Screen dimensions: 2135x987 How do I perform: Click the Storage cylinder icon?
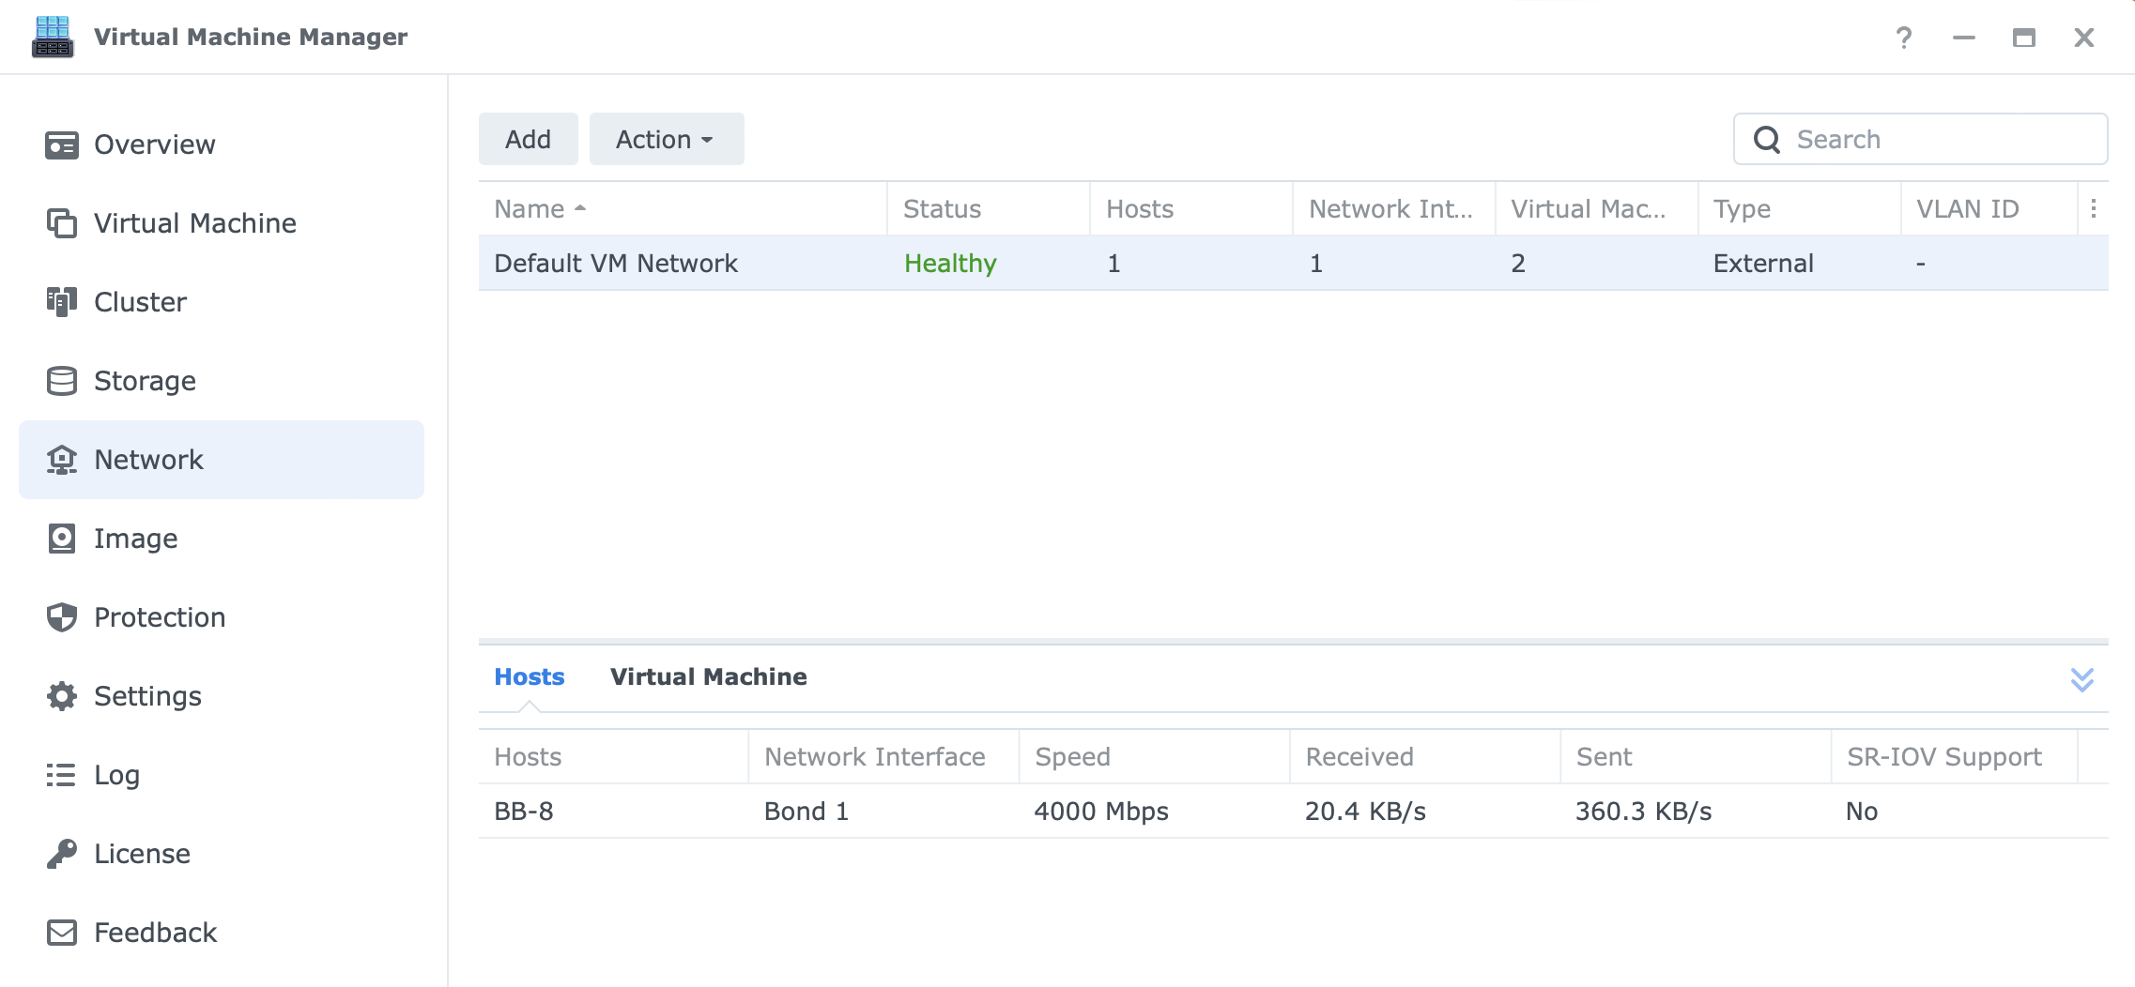62,381
